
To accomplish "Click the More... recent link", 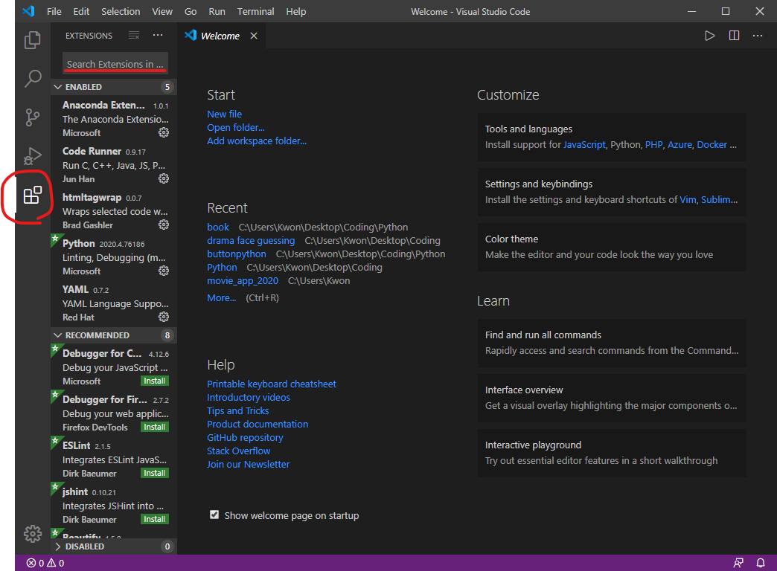I will pyautogui.click(x=222, y=297).
